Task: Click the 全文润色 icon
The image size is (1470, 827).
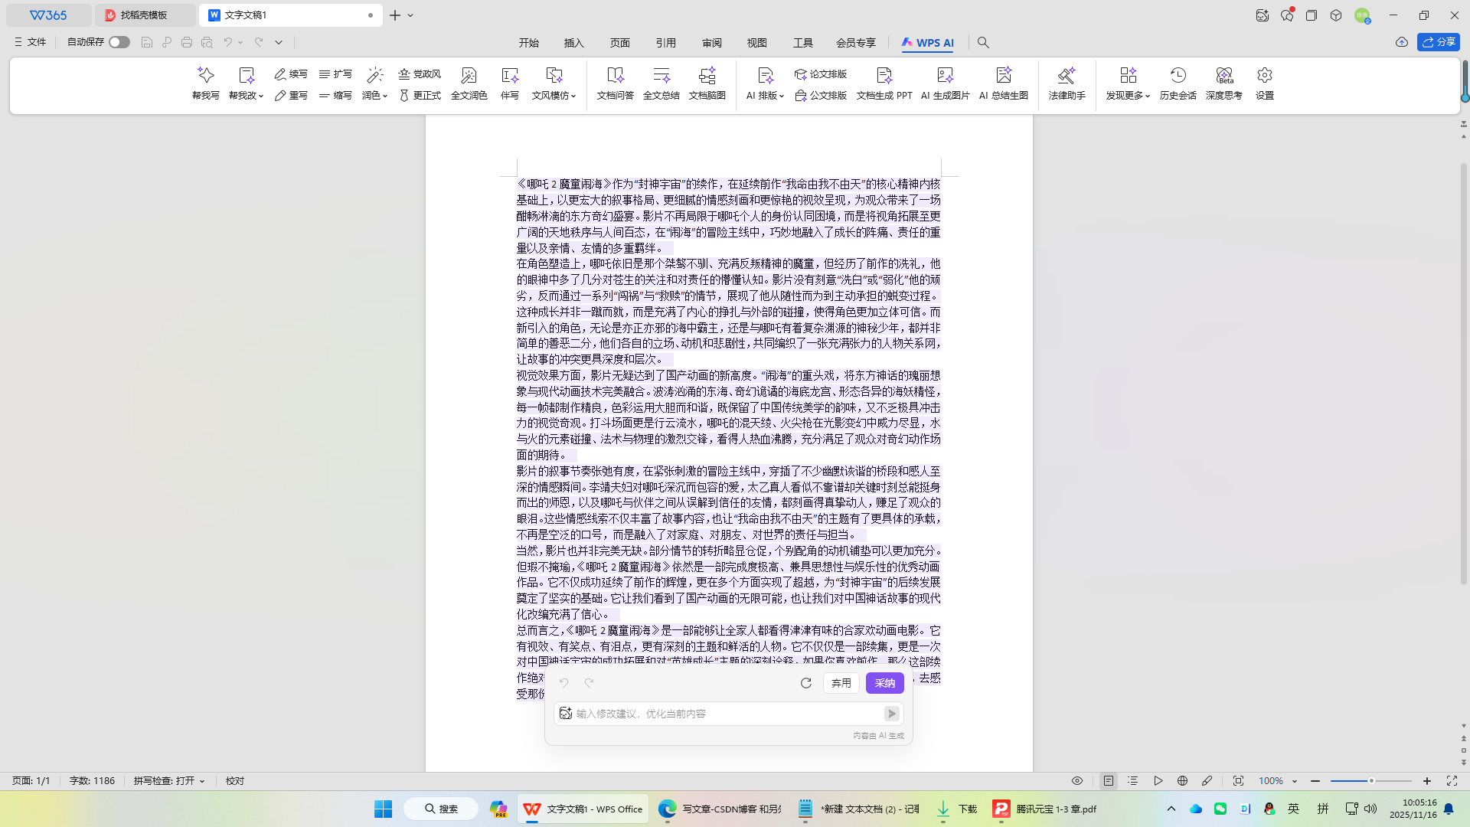Action: point(468,84)
